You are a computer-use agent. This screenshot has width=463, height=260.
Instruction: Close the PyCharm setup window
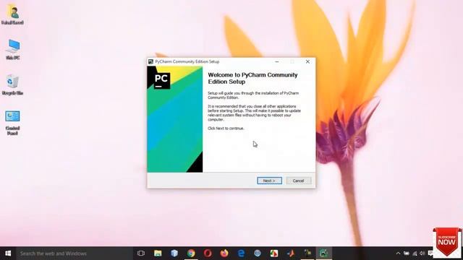tap(307, 61)
